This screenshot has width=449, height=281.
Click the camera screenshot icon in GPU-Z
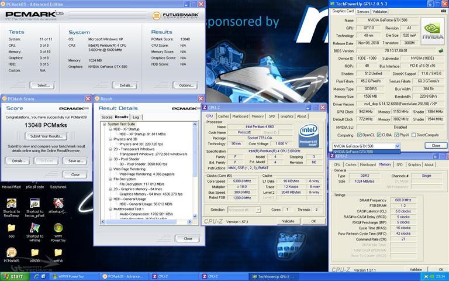click(x=444, y=11)
